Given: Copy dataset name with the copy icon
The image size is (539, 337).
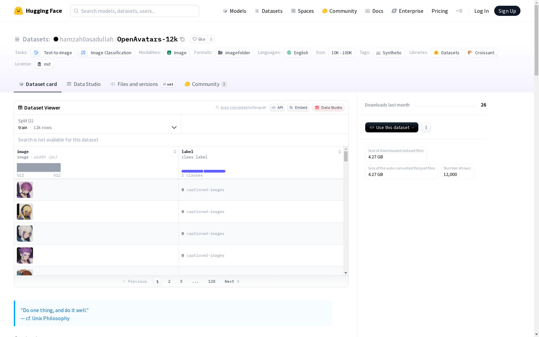Looking at the screenshot, I should pos(182,39).
